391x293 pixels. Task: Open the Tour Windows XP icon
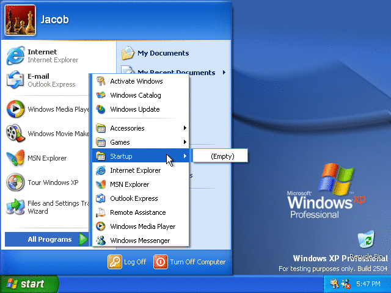coord(15,182)
